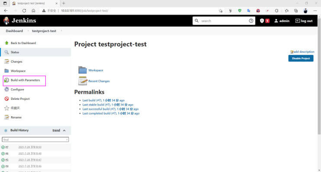Click the success status icon of build #4
The width and height of the screenshot is (321, 172).
tap(3, 166)
